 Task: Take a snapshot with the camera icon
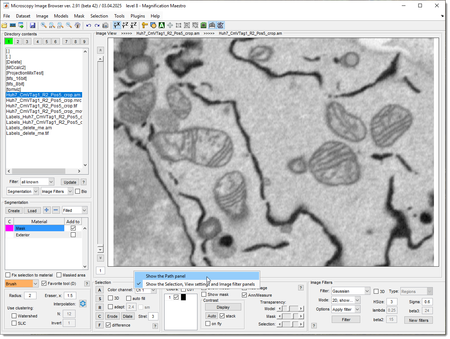(x=105, y=25)
